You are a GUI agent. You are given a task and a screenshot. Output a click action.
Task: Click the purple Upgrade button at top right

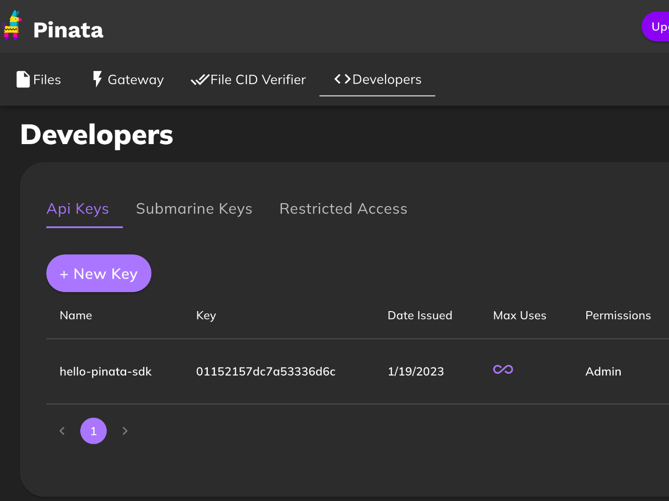(656, 27)
